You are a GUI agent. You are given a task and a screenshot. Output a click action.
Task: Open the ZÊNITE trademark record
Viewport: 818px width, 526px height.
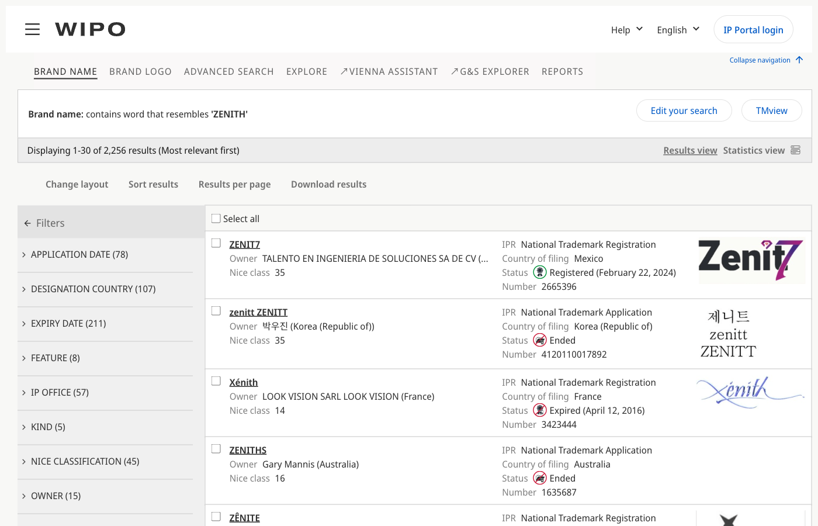(244, 518)
